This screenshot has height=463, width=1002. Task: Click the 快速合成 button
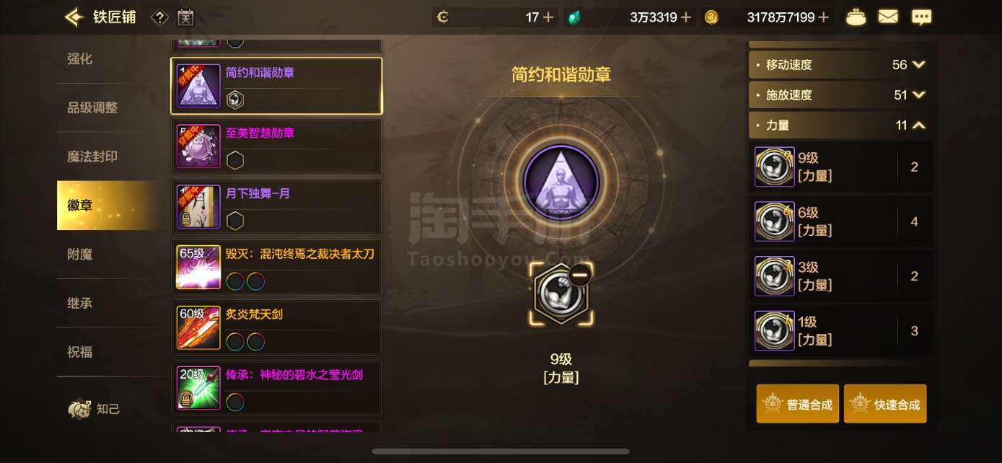[x=885, y=404]
